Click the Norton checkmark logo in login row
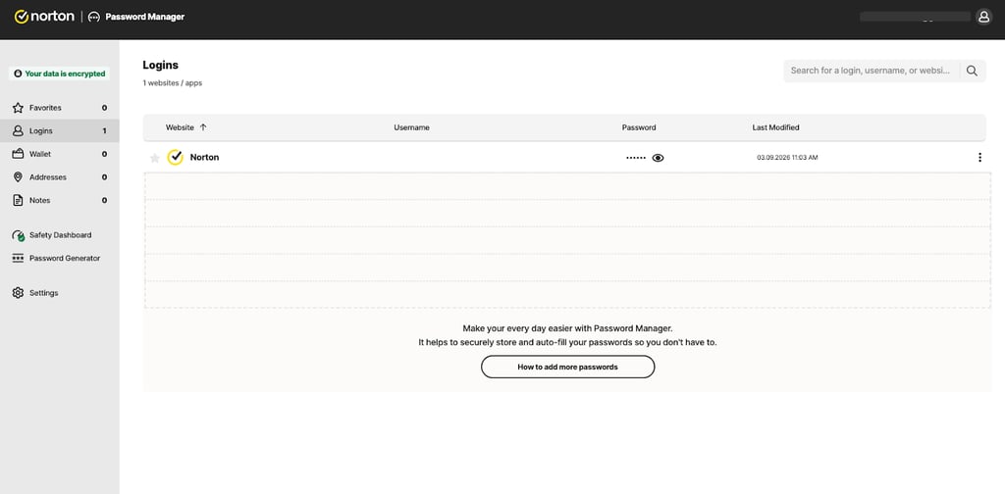Image resolution: width=1005 pixels, height=494 pixels. click(175, 158)
